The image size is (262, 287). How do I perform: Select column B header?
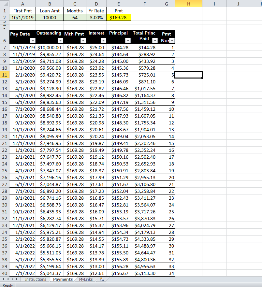[50, 4]
